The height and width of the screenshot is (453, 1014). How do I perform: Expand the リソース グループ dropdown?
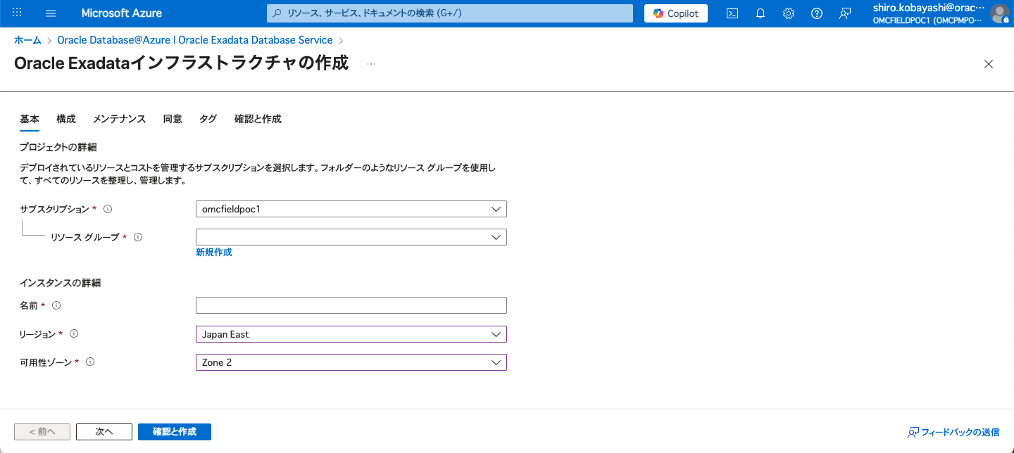[351, 237]
